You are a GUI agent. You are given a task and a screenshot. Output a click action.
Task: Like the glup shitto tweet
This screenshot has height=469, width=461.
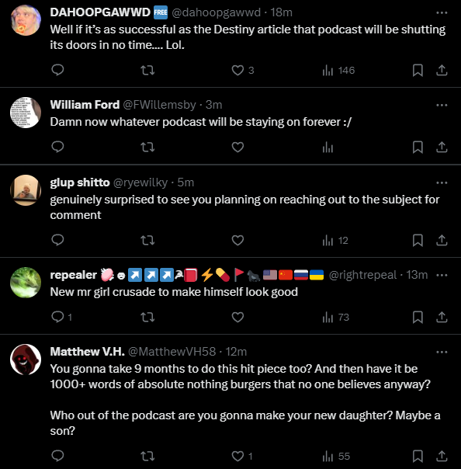237,240
